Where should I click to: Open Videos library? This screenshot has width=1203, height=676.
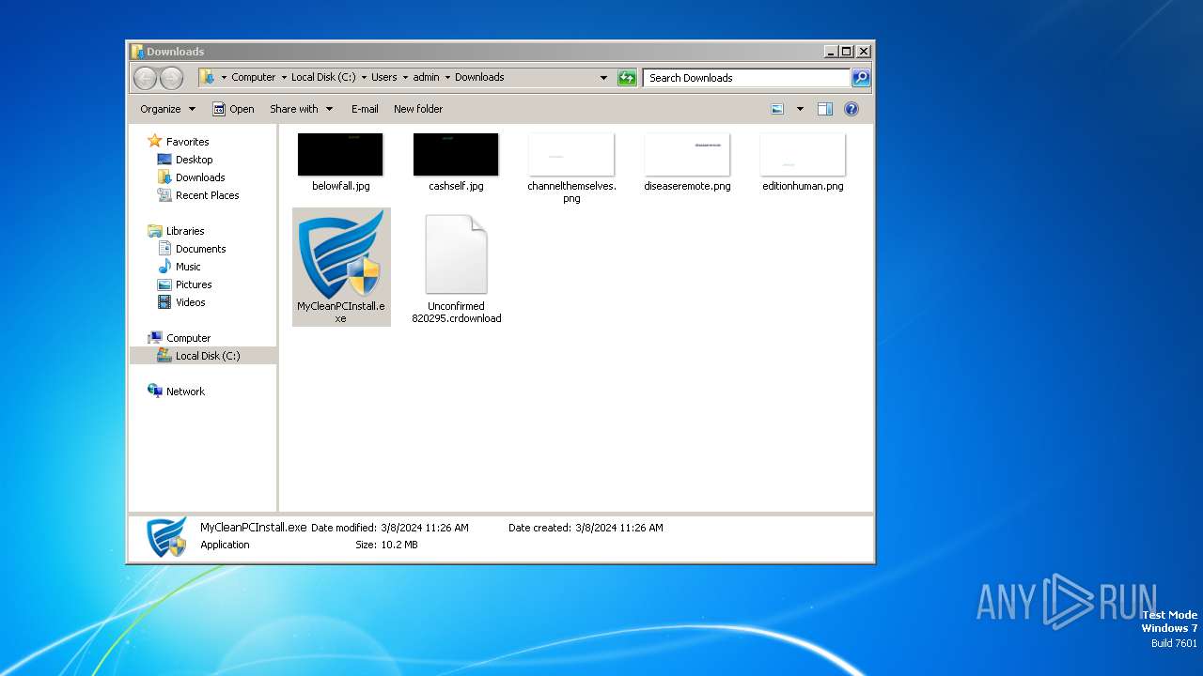coord(190,302)
